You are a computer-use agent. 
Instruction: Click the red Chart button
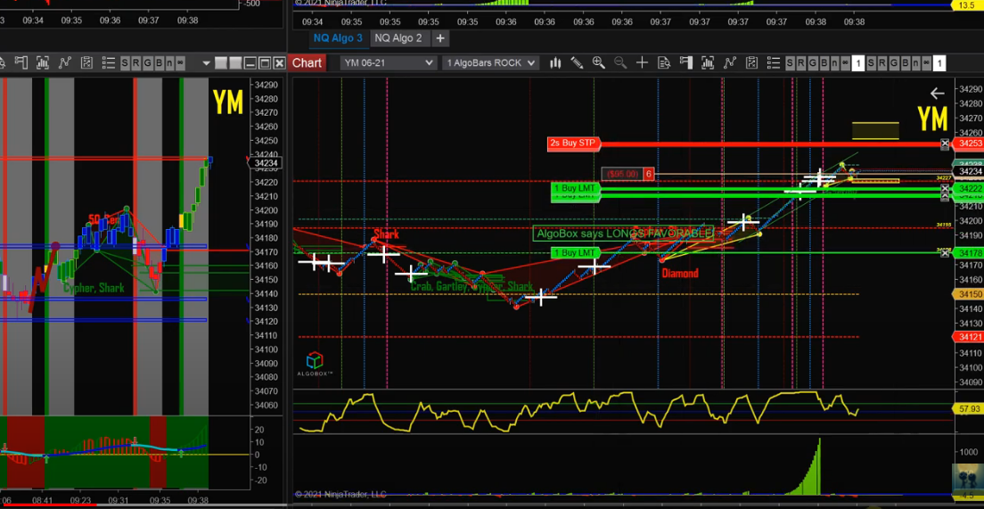tap(307, 62)
